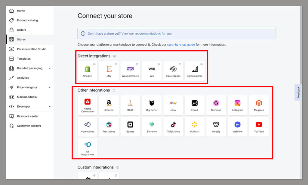The width and height of the screenshot is (308, 185).
Task: Expand the Developer submenu chevron
Action: coord(50,106)
